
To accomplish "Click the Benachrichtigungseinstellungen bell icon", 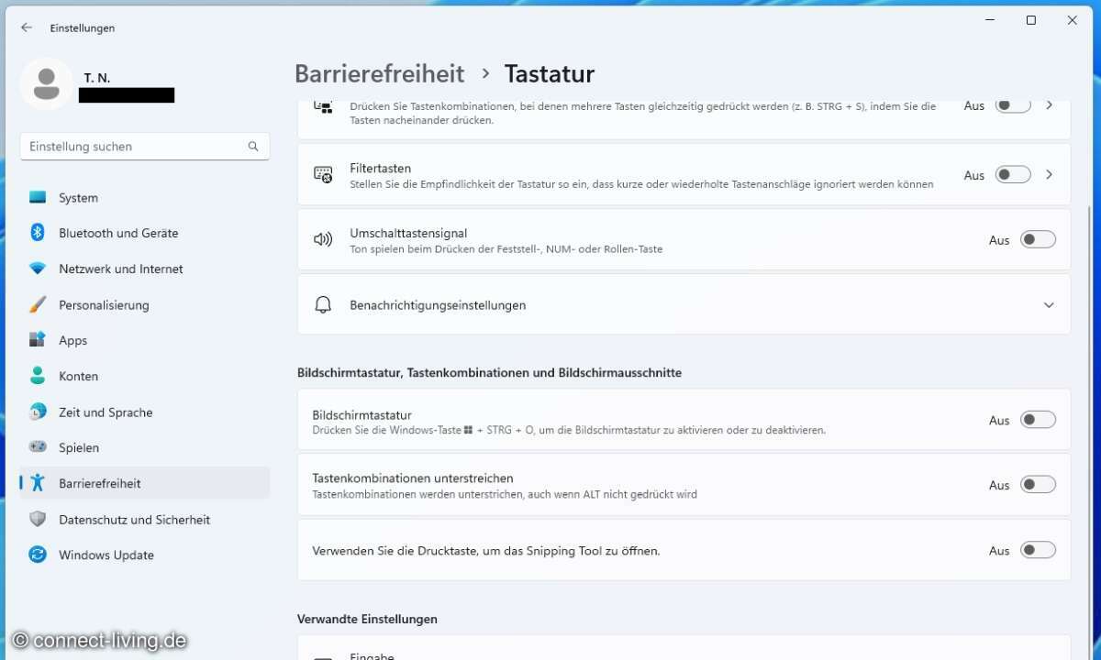I will click(x=323, y=305).
